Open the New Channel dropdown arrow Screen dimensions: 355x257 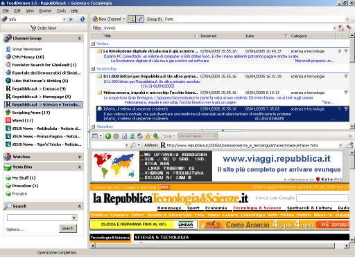pos(124,19)
